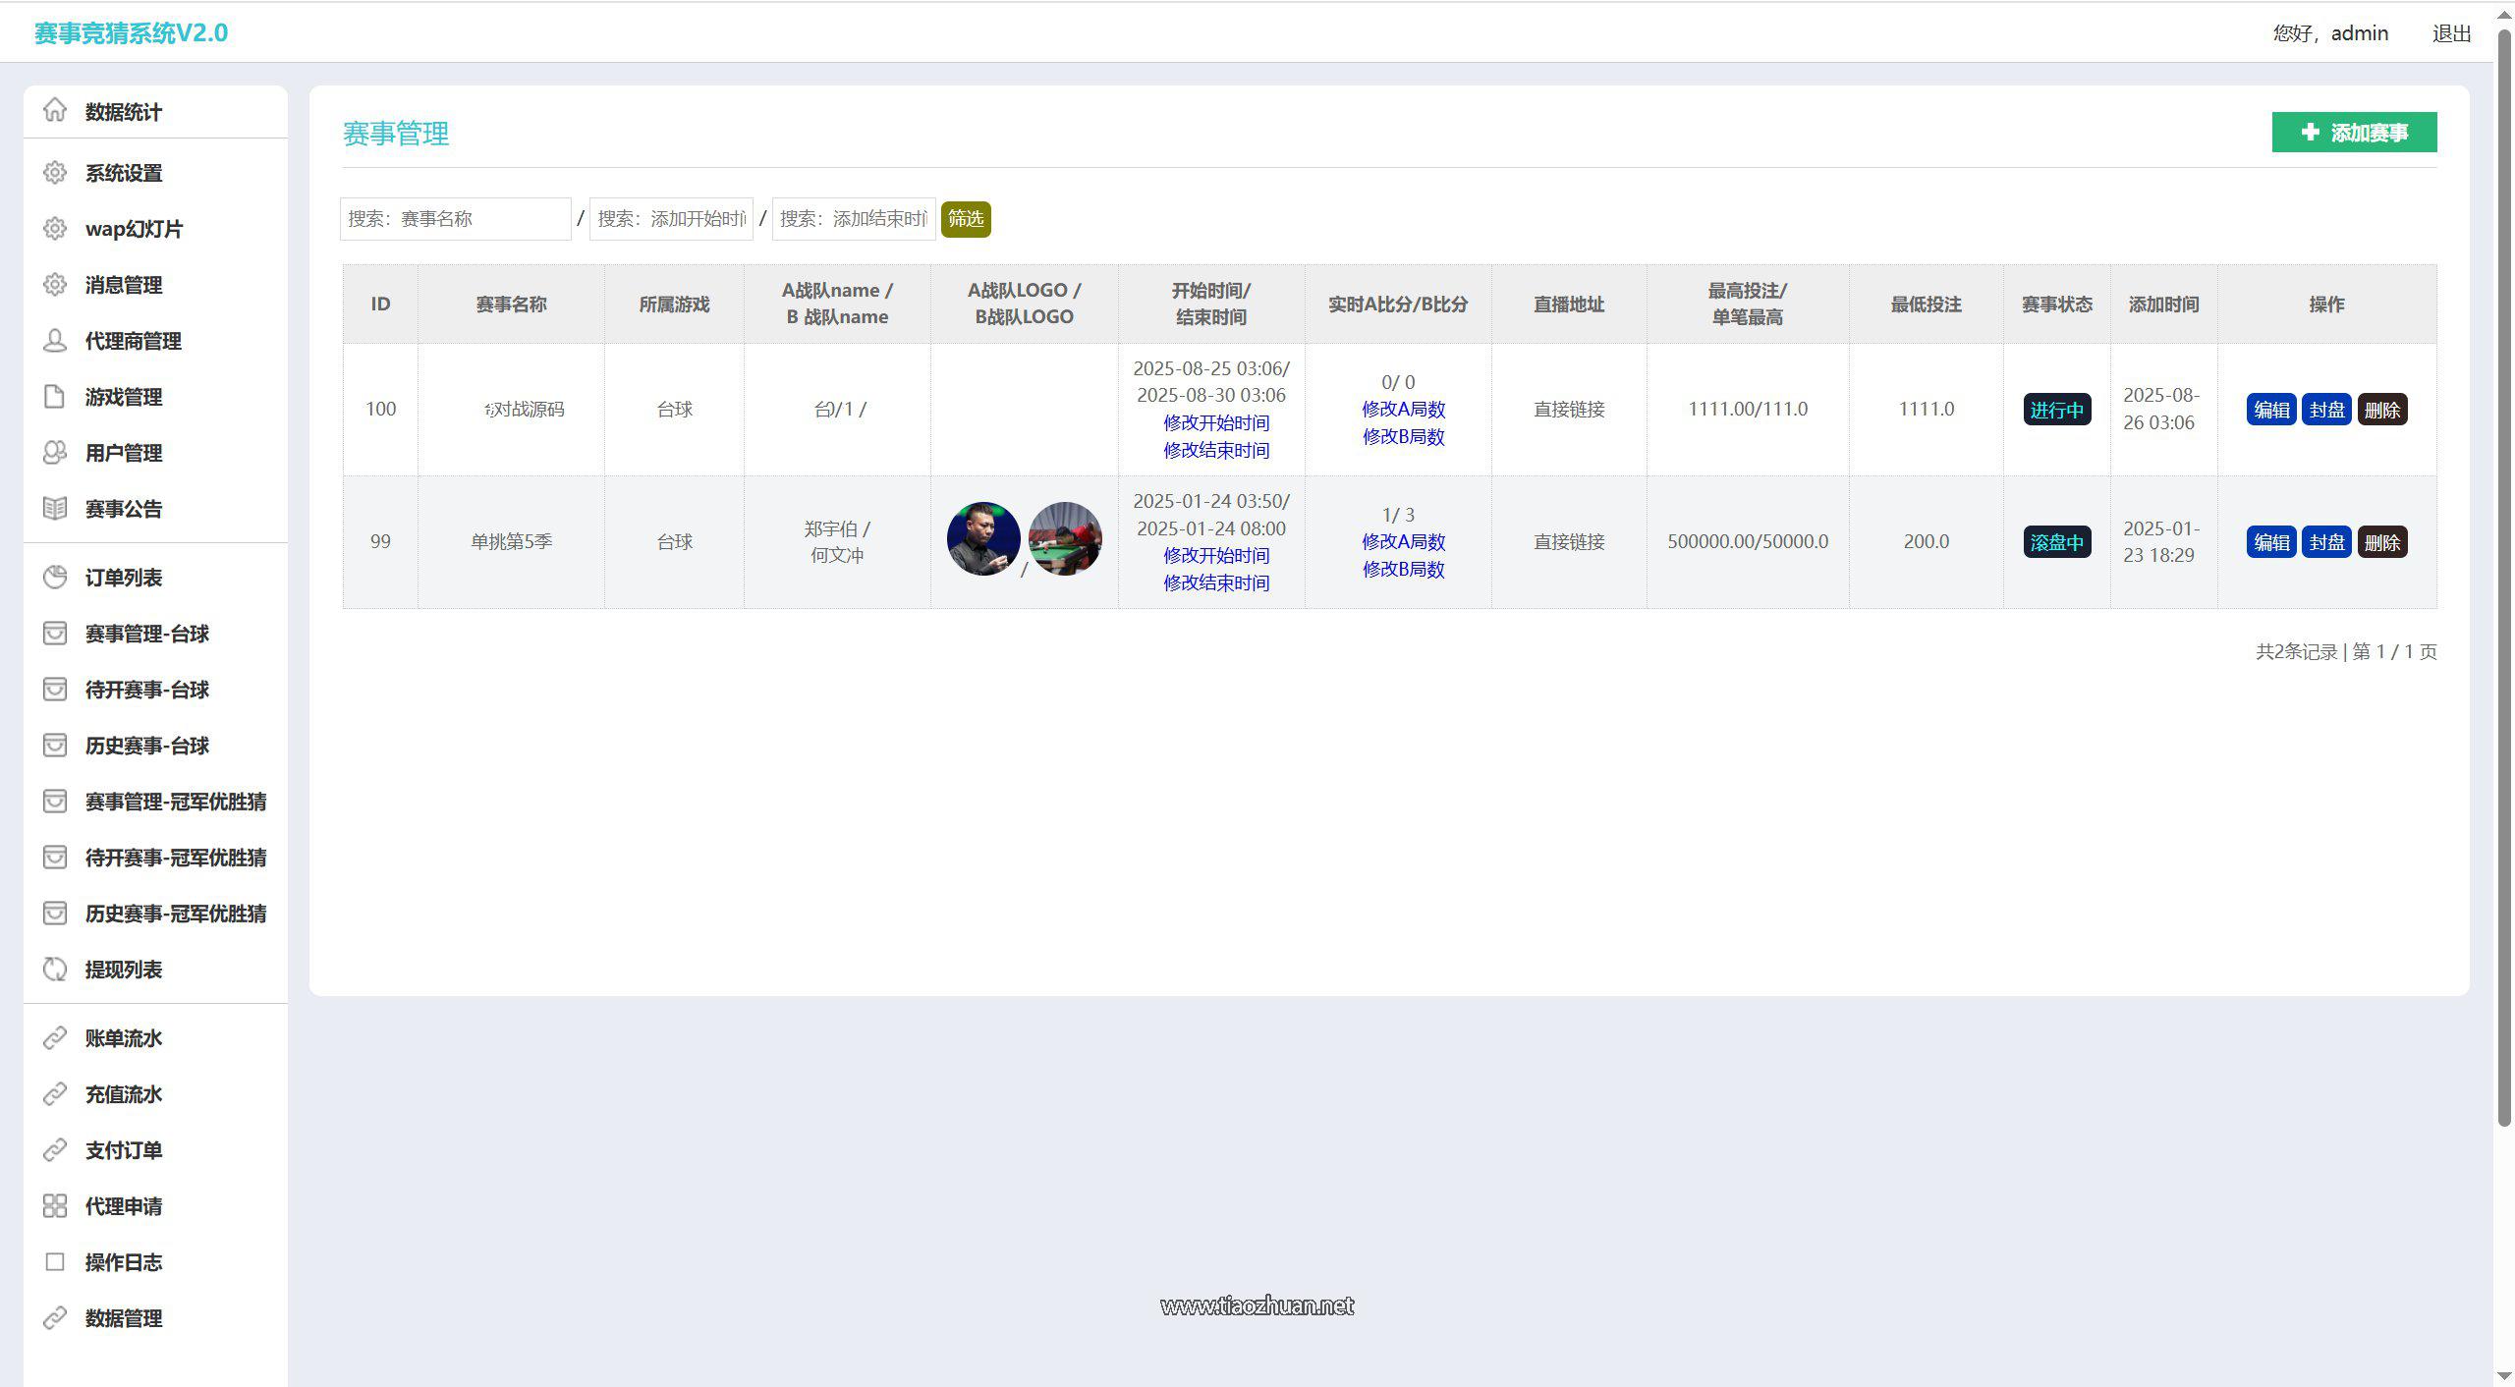This screenshot has height=1387, width=2515.
Task: Click the refresh icon next to 提现列表
Action: (x=55, y=970)
